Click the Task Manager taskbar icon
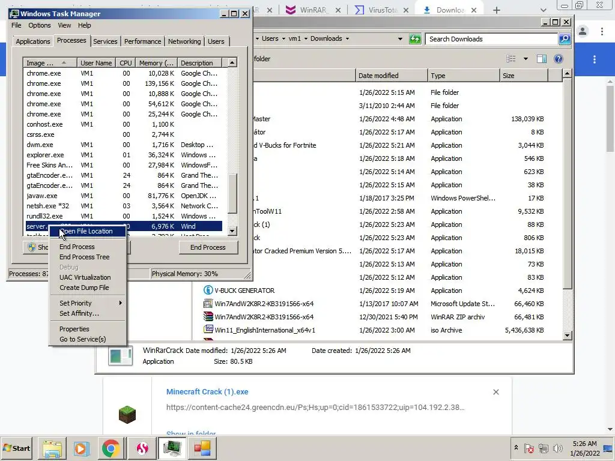 coord(172,448)
